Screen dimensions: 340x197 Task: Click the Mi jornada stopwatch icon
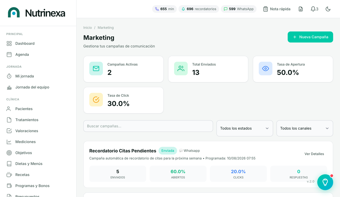(x=9, y=76)
